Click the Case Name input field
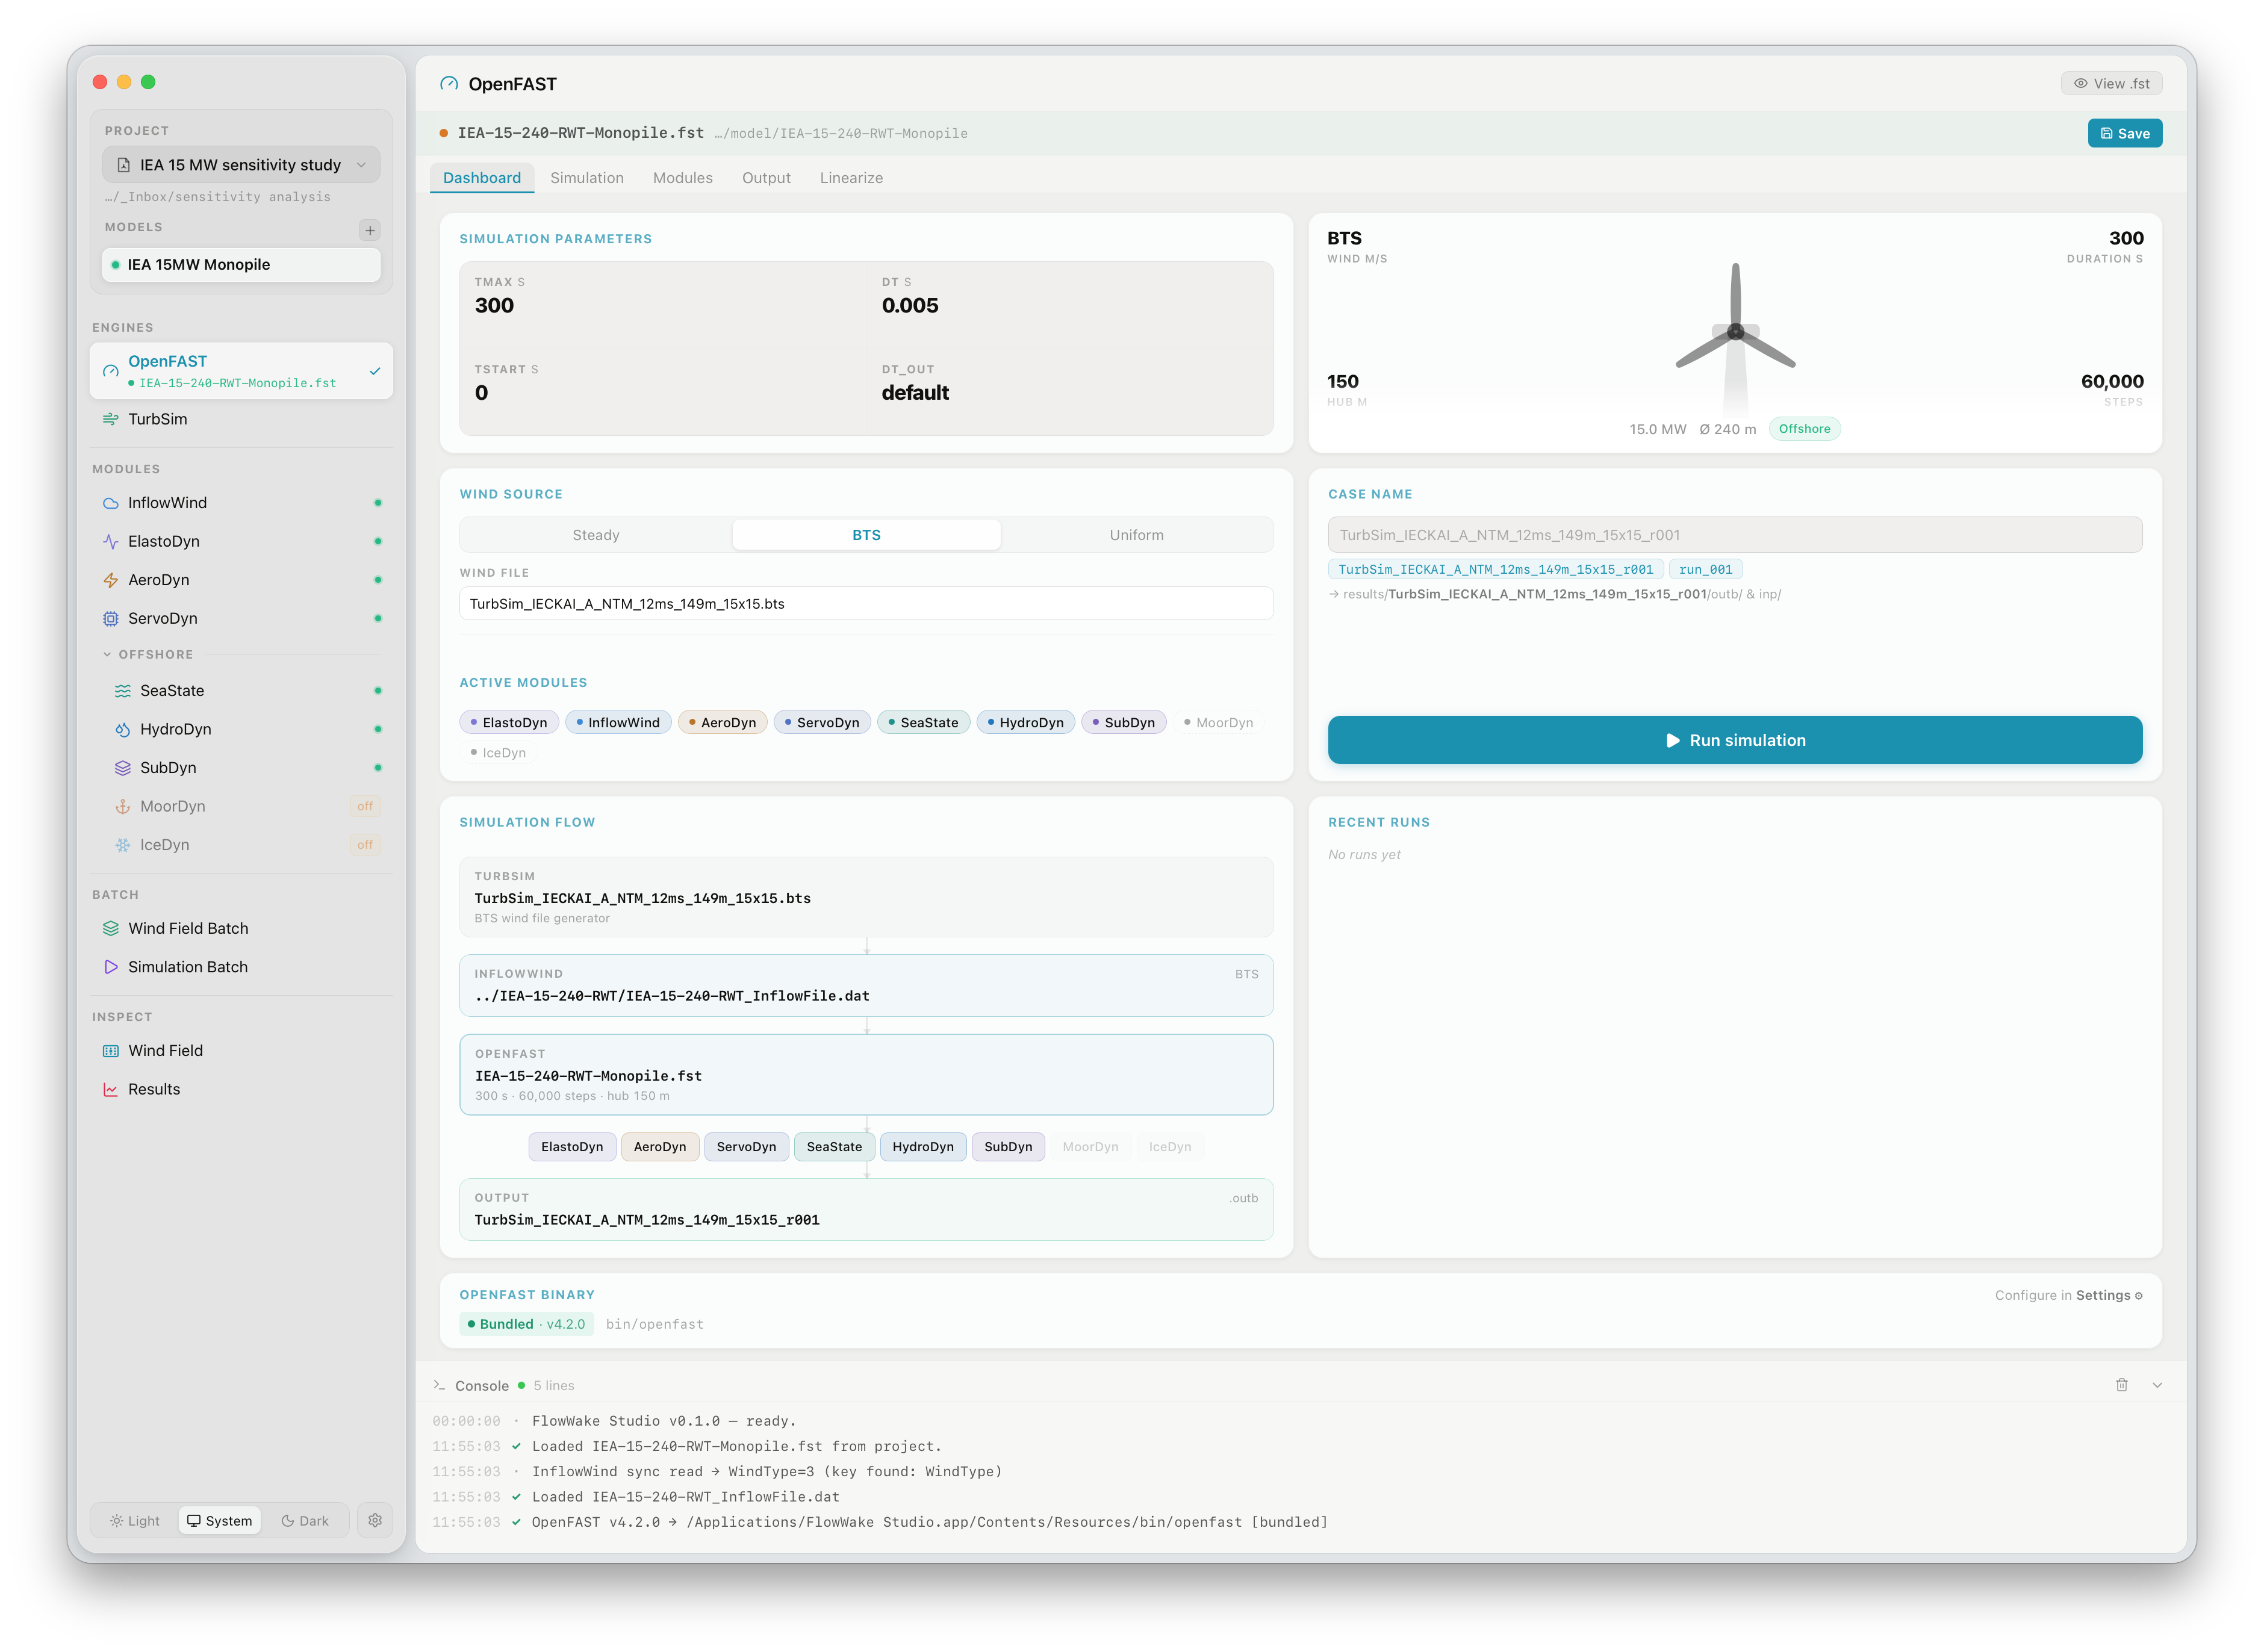 [x=1734, y=535]
